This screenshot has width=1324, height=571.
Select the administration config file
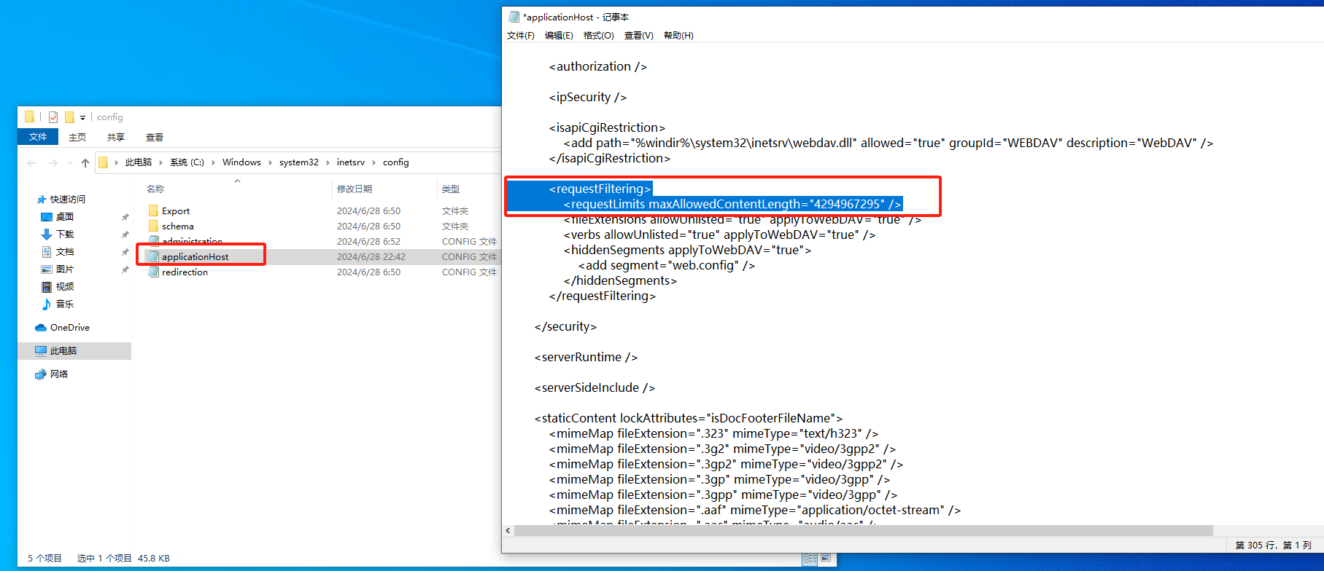pos(193,241)
